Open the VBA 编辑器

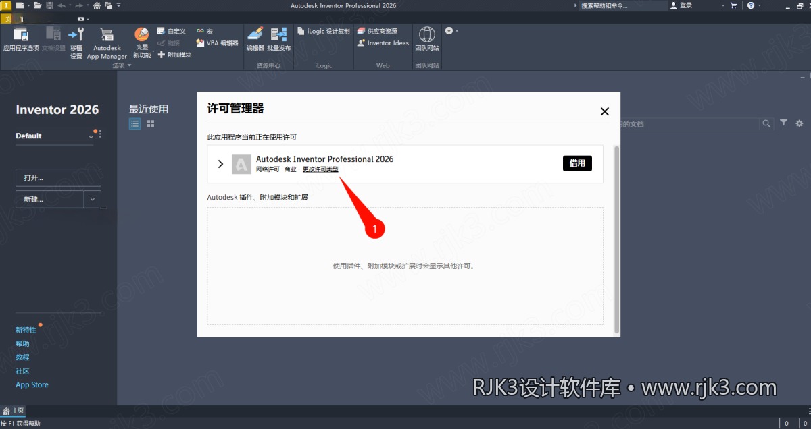218,42
